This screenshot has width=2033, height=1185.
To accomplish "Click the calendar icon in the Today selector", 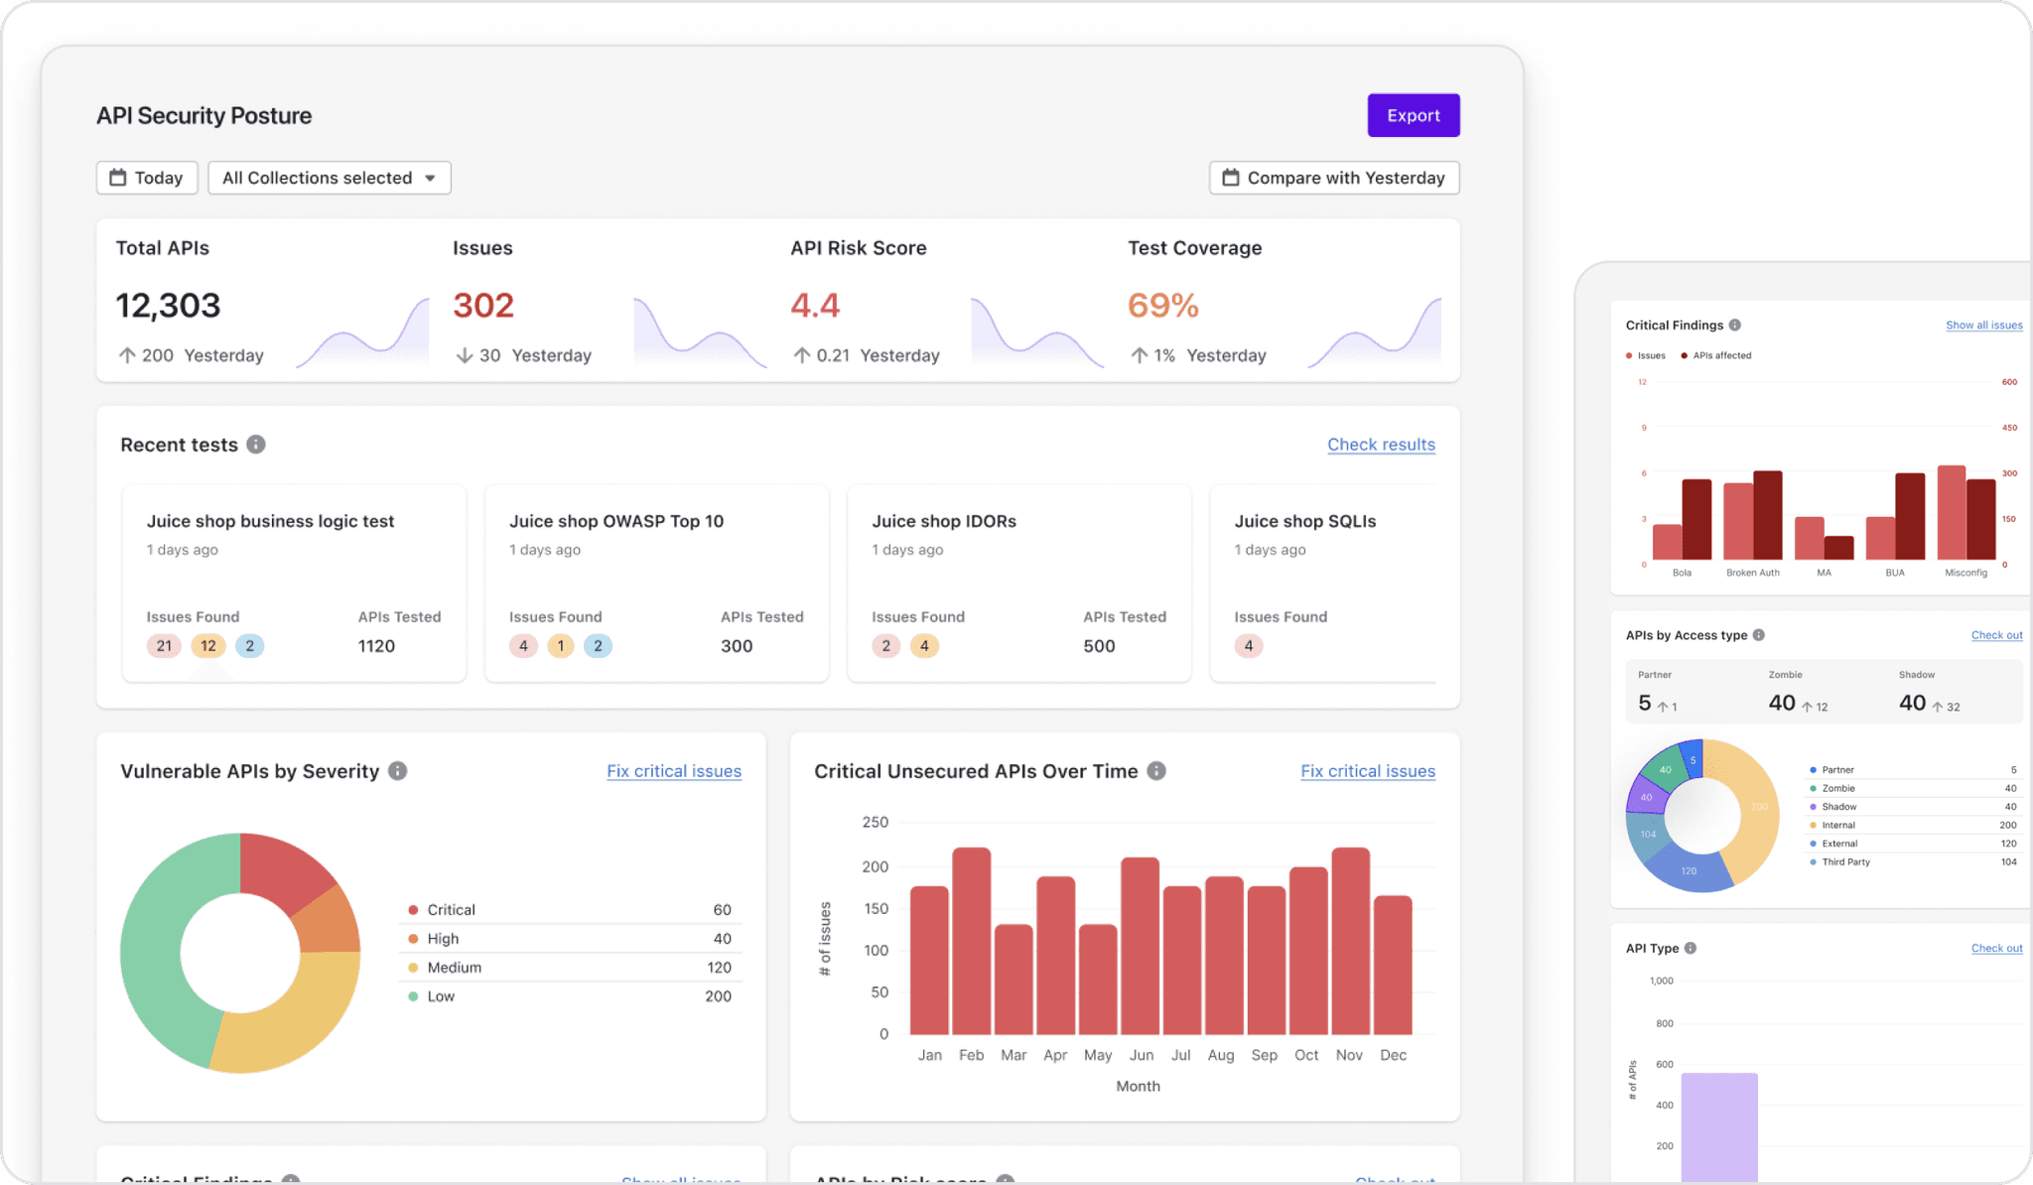I will point(117,178).
